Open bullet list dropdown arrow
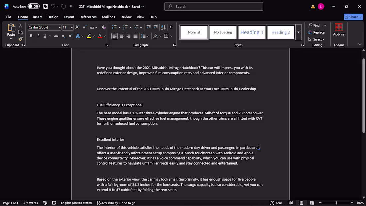This screenshot has height=206, width=366. coord(119,28)
